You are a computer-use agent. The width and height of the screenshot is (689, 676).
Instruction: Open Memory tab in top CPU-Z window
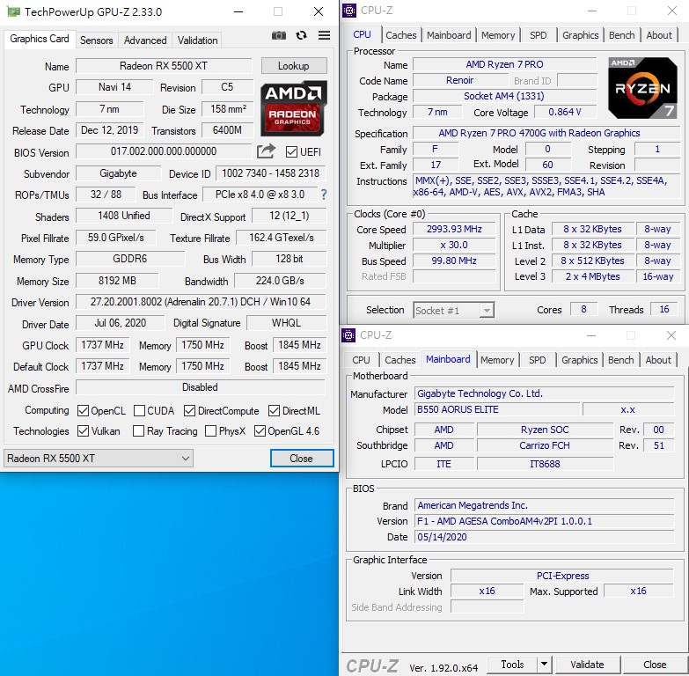pos(498,35)
